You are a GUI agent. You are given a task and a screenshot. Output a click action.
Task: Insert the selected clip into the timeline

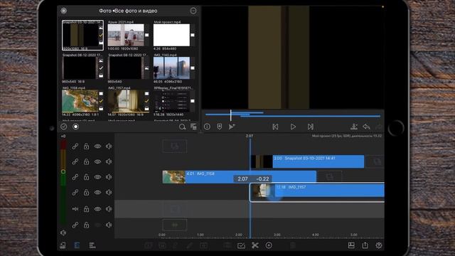click(354, 127)
